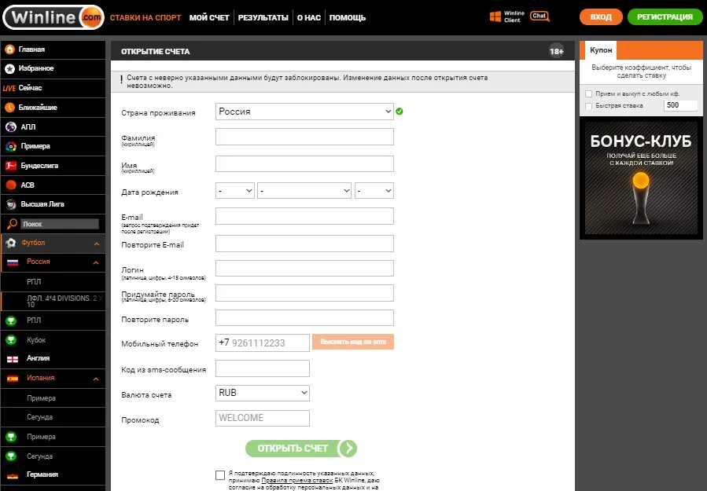Open СТАВКИ НА СПОРТ menu
The width and height of the screenshot is (707, 491).
pos(145,17)
